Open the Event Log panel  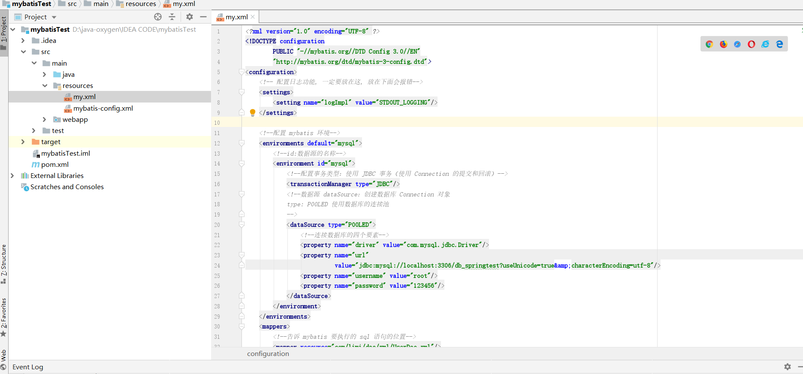point(27,367)
